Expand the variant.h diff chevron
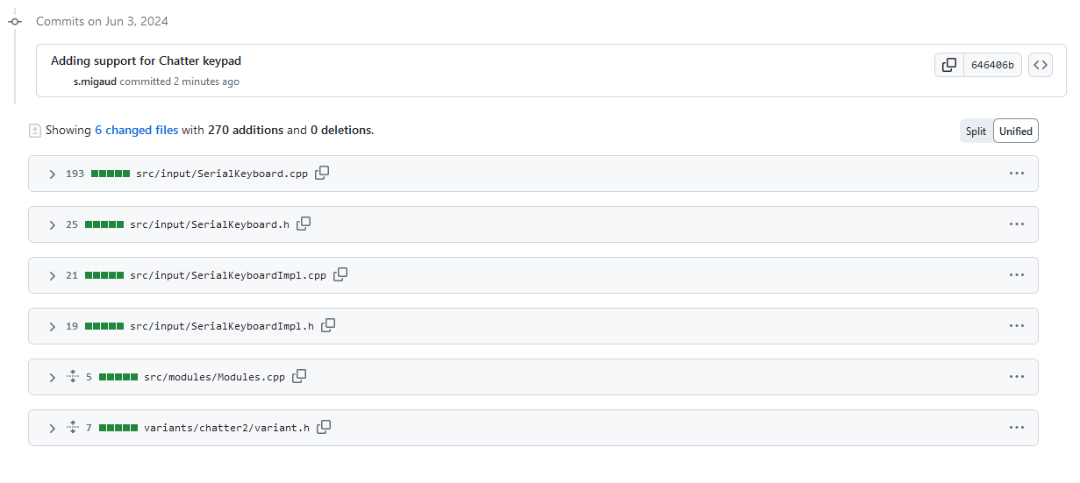Image resolution: width=1080 pixels, height=483 pixels. (x=53, y=428)
